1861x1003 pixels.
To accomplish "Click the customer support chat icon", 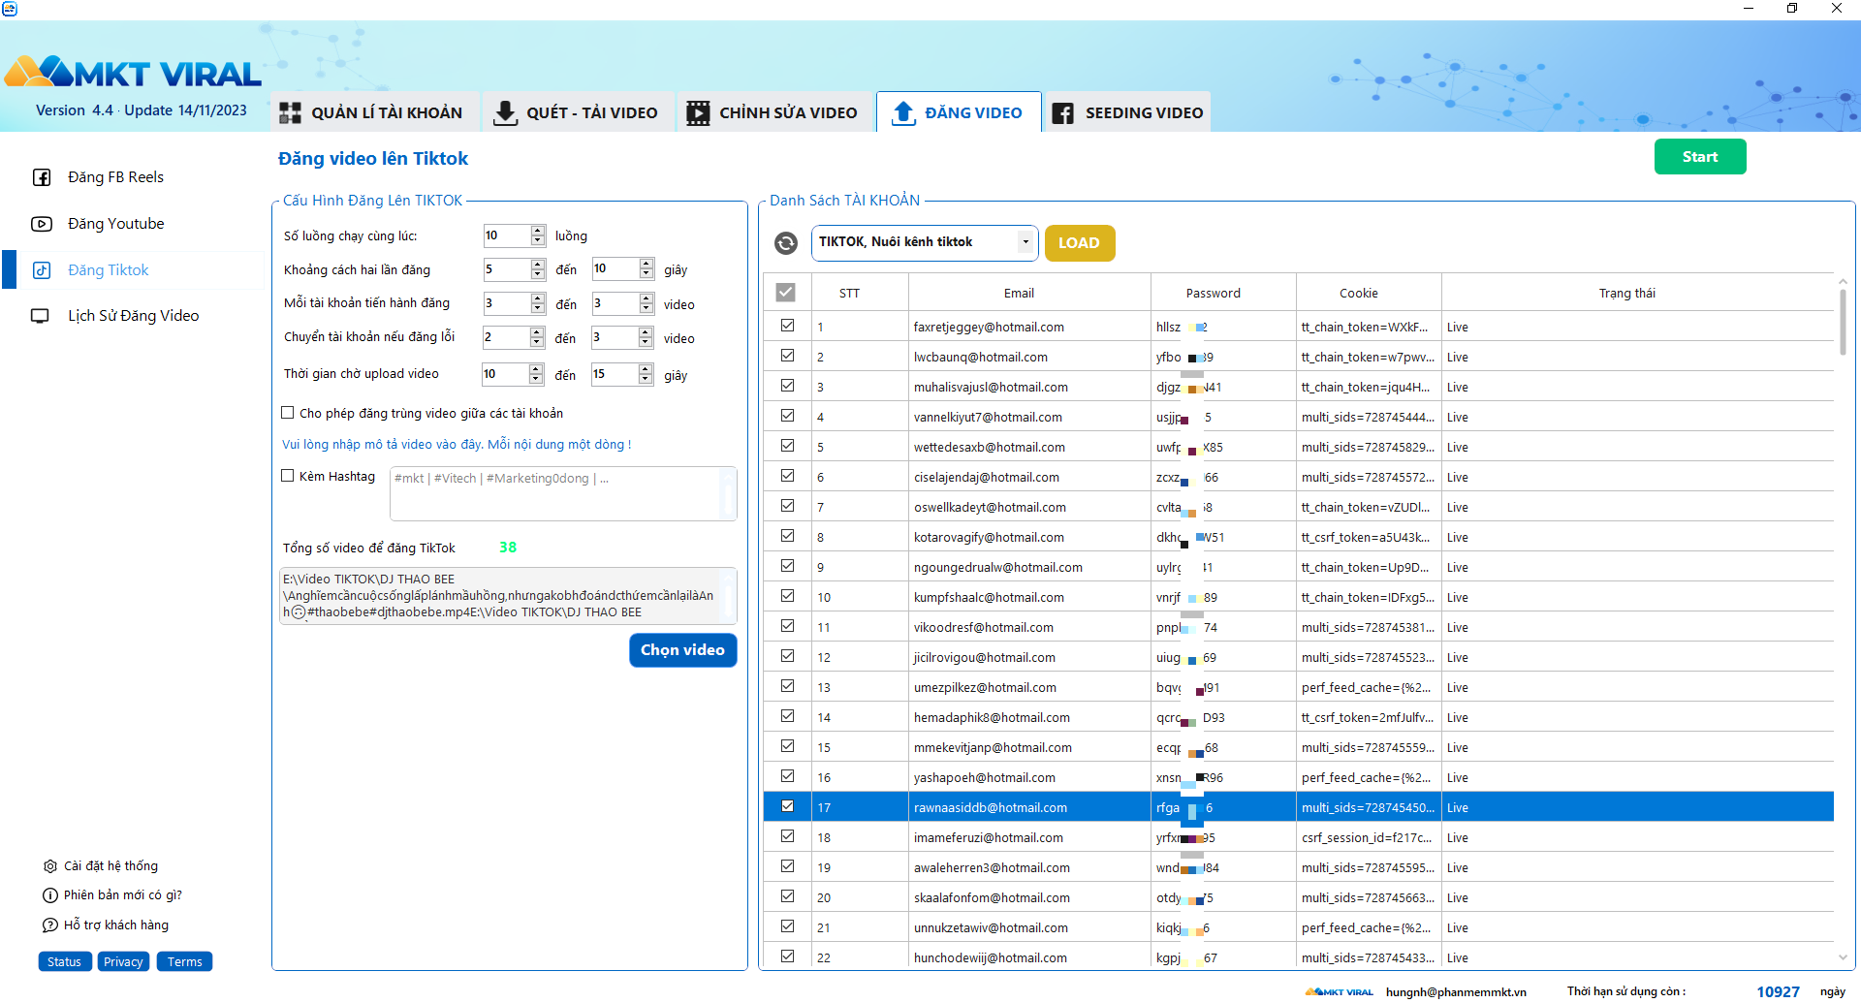I will click(x=50, y=925).
